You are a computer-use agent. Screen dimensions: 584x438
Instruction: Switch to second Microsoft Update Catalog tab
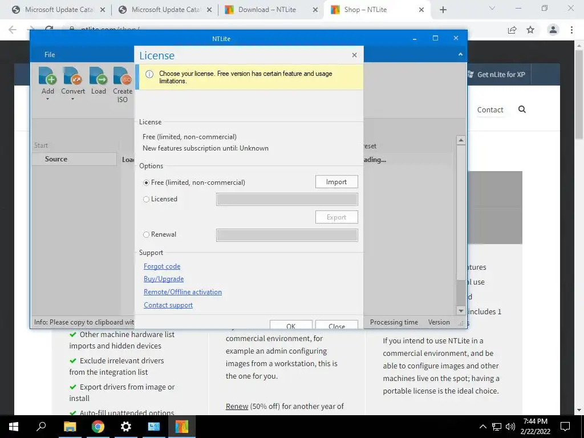pos(165,10)
